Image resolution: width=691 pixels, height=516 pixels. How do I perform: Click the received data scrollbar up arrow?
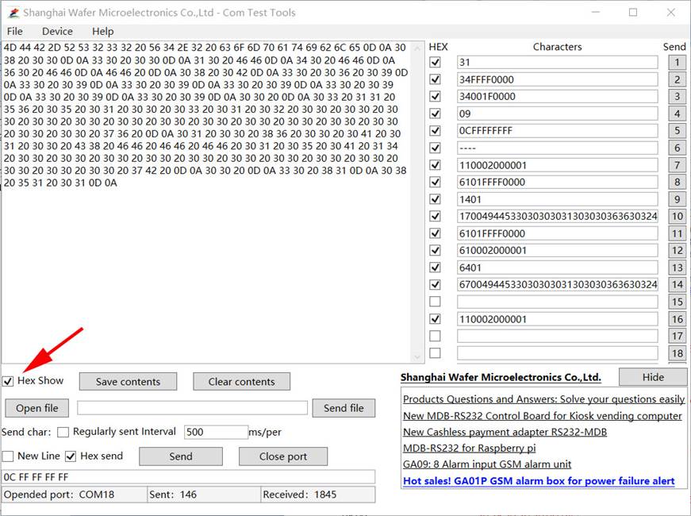(x=417, y=48)
